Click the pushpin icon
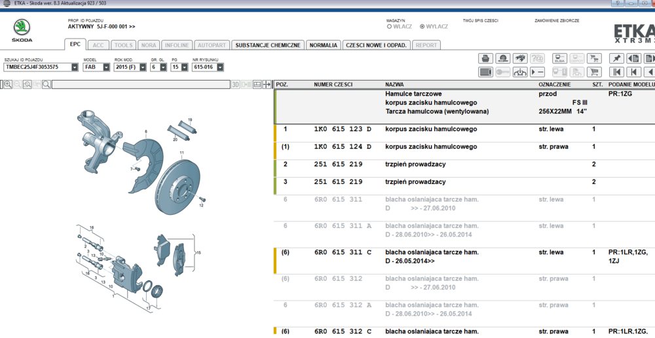655x338 pixels. pos(616,58)
